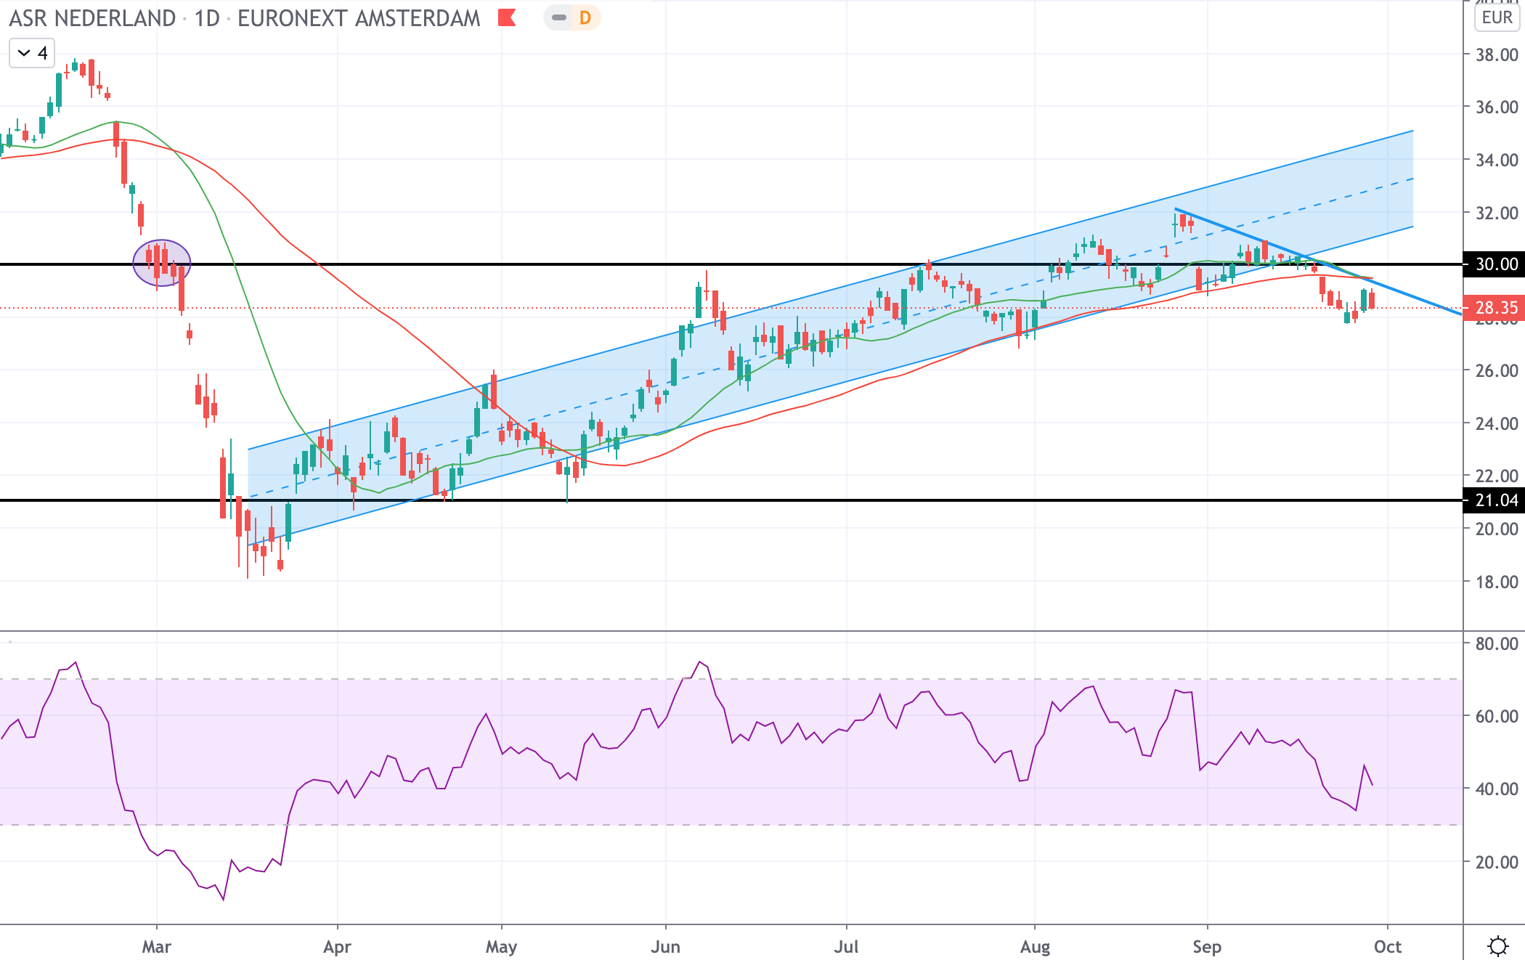Click the 1D interval label in the title

point(207,18)
